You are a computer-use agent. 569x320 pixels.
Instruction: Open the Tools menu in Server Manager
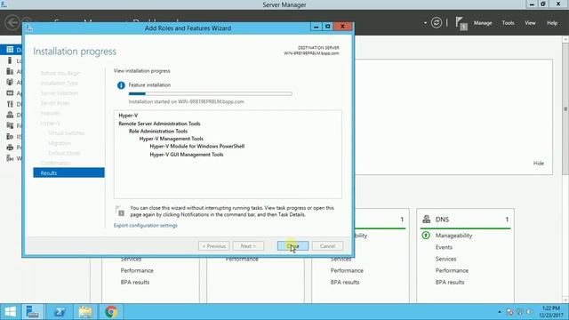click(508, 23)
